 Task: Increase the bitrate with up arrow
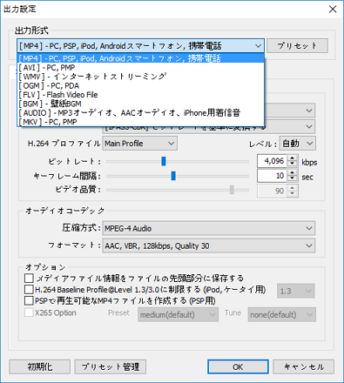coord(293,158)
